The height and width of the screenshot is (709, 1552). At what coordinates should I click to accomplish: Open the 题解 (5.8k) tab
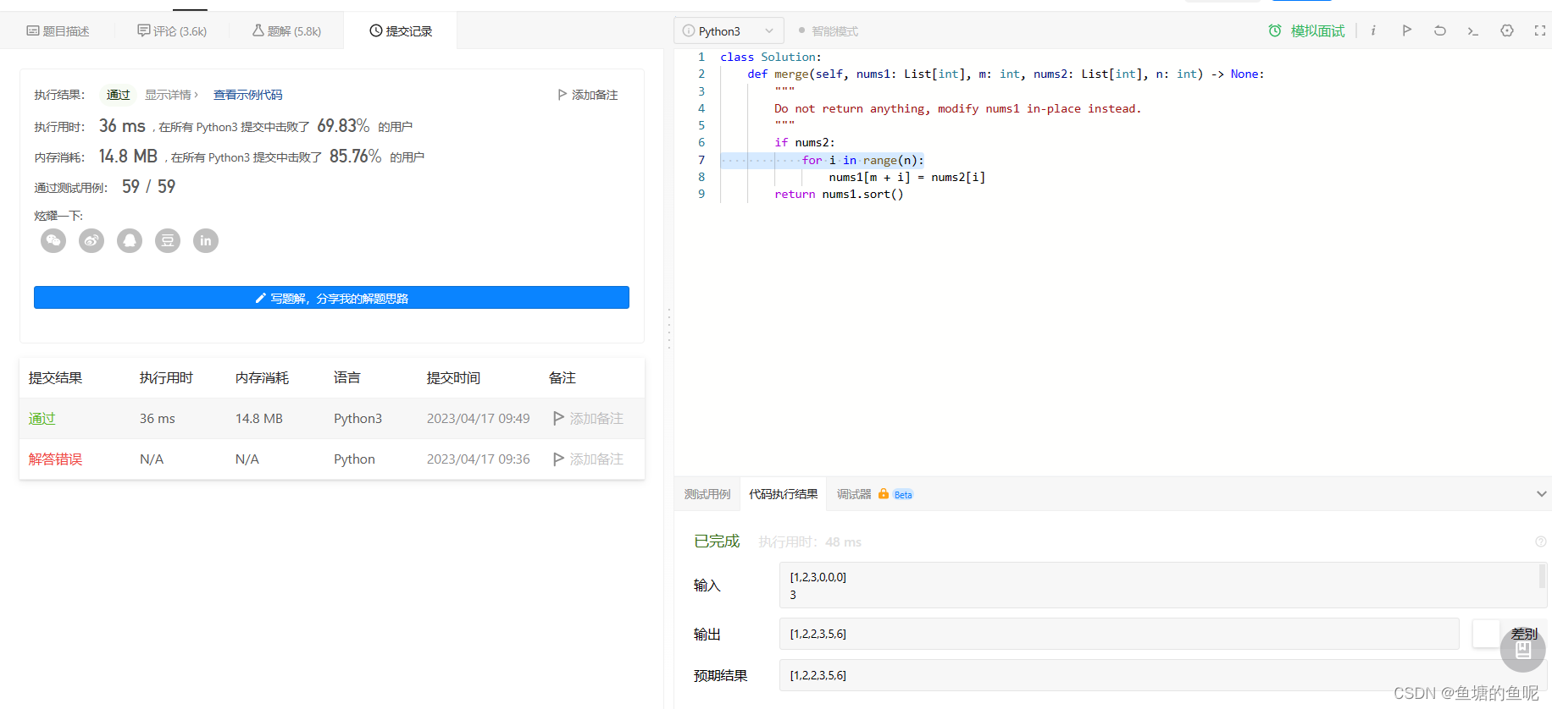[287, 31]
